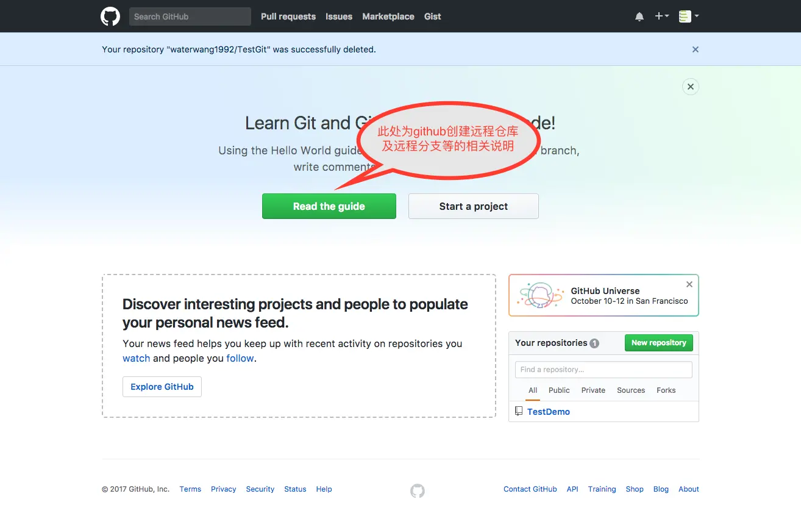801x524 pixels.
Task: Dismiss the repository deleted notice
Action: pos(696,49)
